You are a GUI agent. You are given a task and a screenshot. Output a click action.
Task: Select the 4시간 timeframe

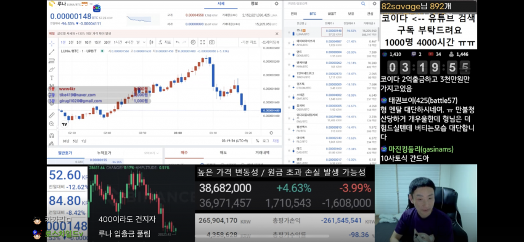[129, 42]
